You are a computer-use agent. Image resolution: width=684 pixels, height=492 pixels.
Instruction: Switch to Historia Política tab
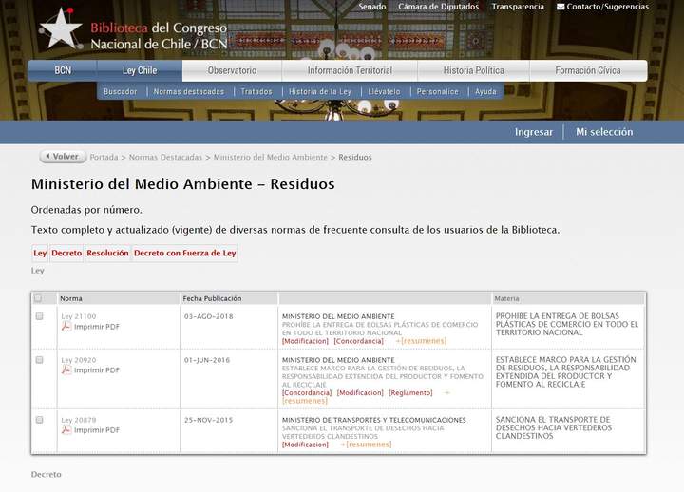[x=473, y=70]
